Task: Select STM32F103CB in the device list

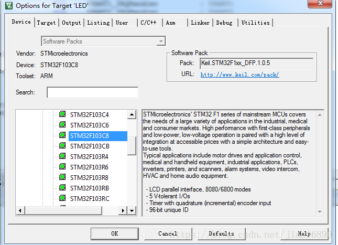Action: (90, 146)
